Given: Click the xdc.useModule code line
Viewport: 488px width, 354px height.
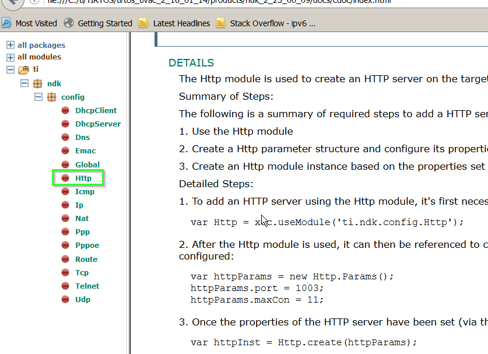Looking at the screenshot, I should 327,222.
